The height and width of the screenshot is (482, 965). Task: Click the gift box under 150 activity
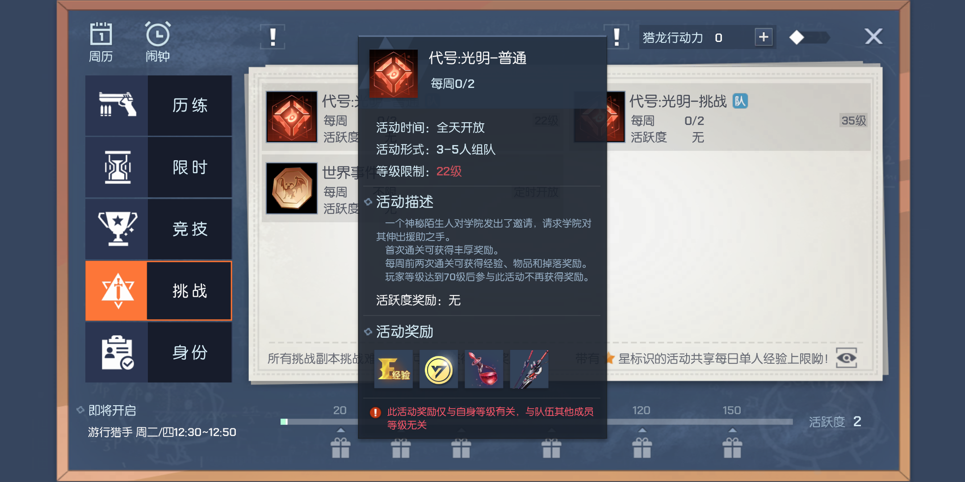tap(732, 448)
